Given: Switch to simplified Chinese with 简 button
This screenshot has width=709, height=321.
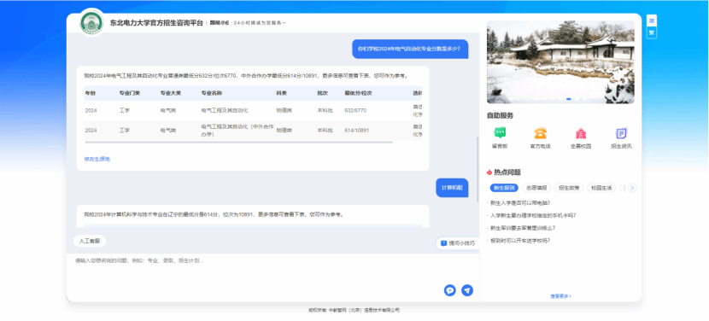Looking at the screenshot, I should (652, 20).
